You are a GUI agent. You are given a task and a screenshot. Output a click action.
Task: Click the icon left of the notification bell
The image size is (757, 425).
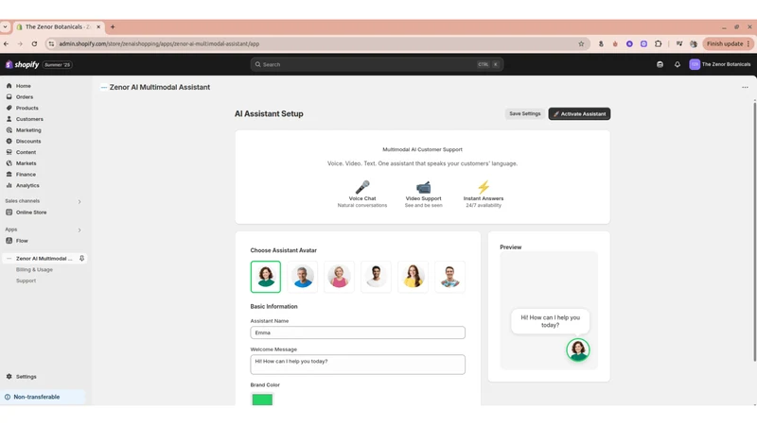coord(660,64)
